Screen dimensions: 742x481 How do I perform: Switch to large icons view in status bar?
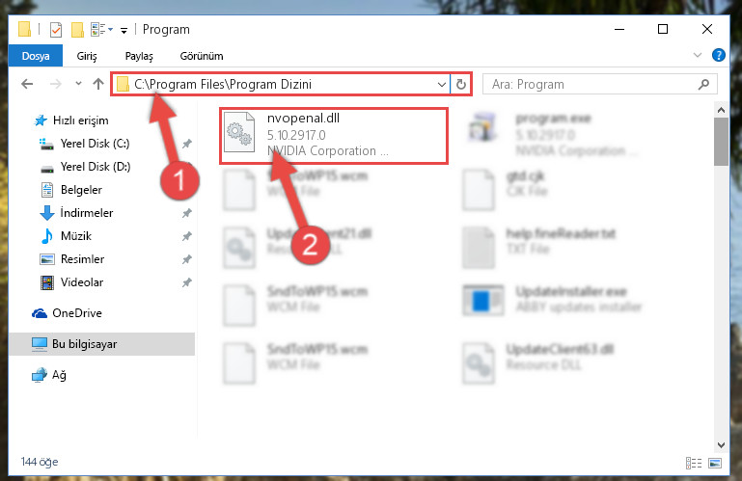click(715, 463)
